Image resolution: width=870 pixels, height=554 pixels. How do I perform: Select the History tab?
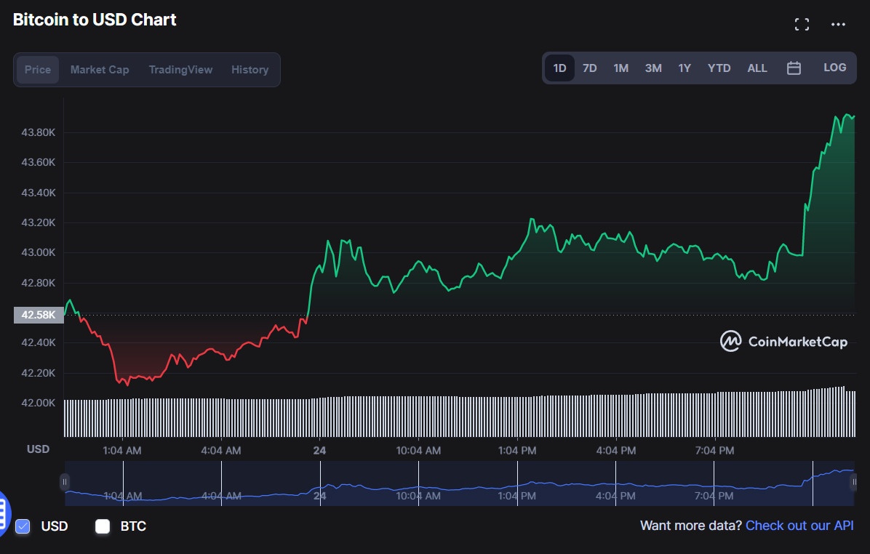click(x=250, y=70)
